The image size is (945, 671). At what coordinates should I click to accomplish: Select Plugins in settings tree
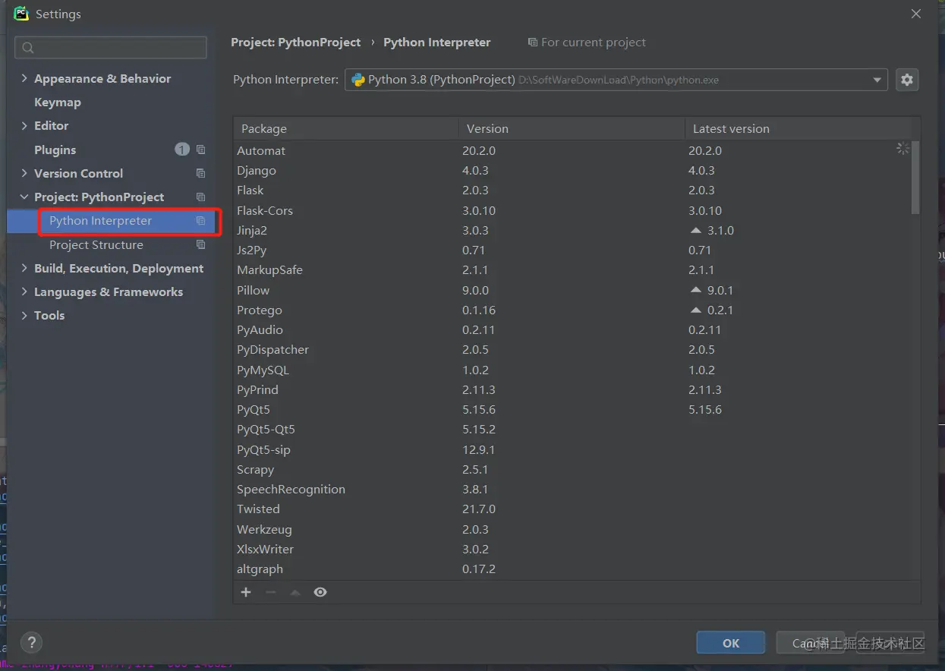55,150
